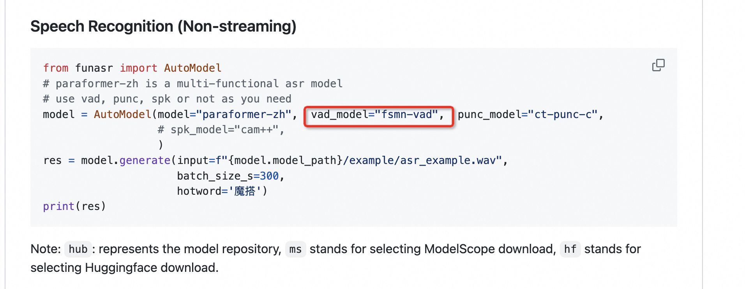
Task: Click the highlighted vad_model="fsmn-vad" argument
Action: point(378,115)
